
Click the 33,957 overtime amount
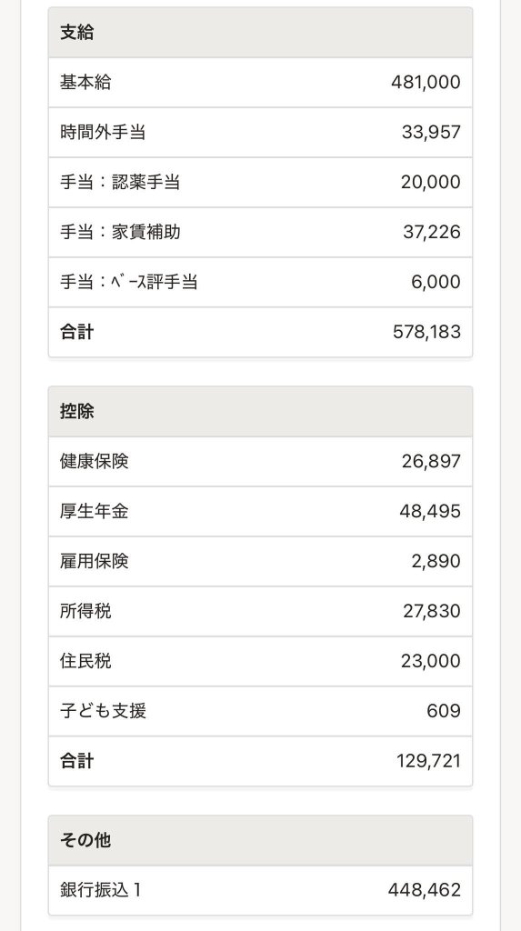click(x=431, y=133)
